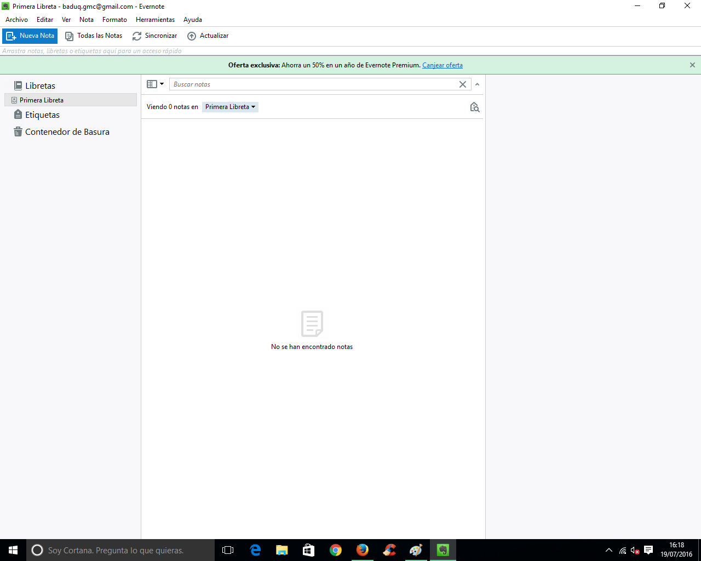Open Contenedor de Basura trash
Image resolution: width=701 pixels, height=561 pixels.
(x=67, y=132)
